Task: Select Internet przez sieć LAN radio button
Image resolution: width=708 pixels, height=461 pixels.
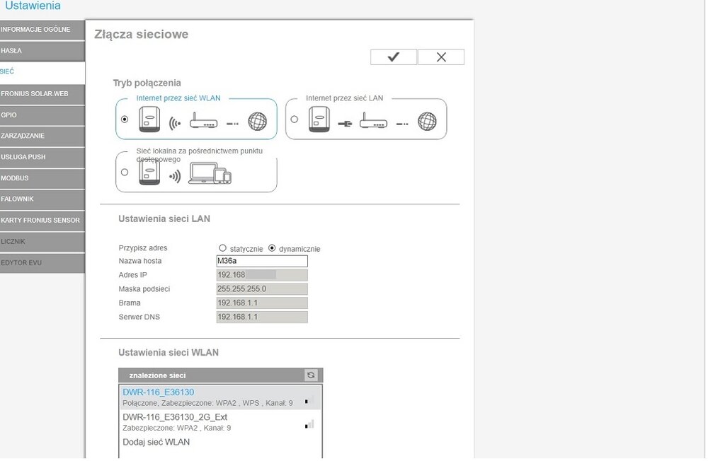Action: click(295, 119)
